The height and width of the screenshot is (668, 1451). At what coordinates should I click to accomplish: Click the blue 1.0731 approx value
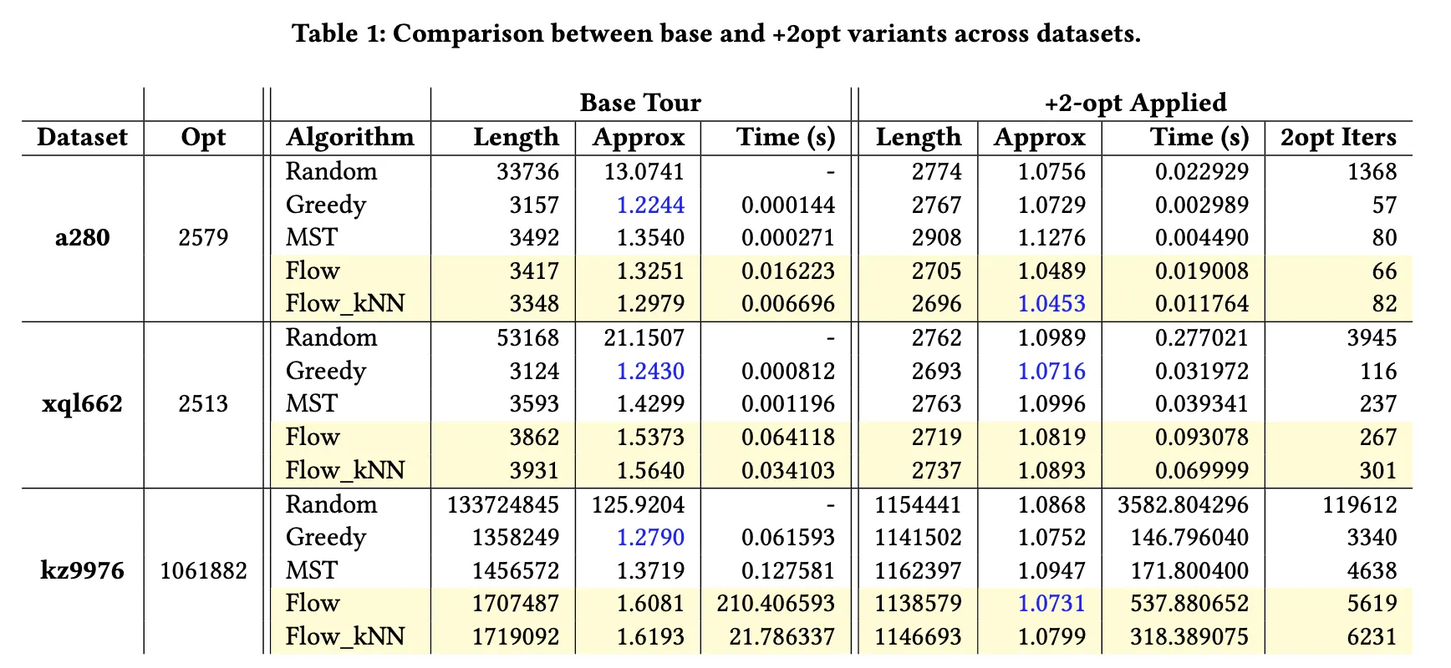[1051, 604]
